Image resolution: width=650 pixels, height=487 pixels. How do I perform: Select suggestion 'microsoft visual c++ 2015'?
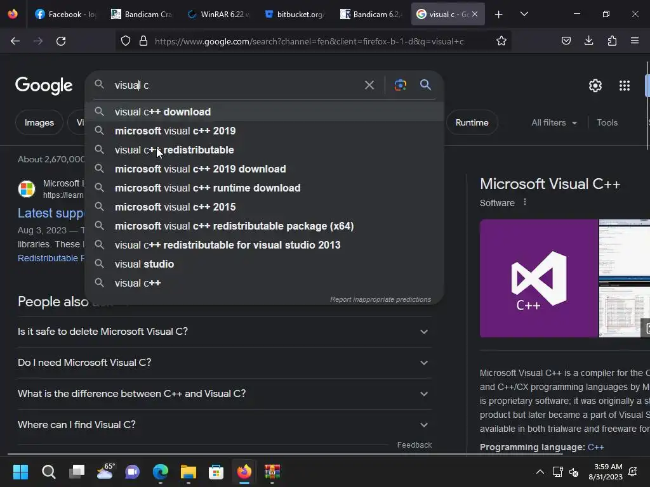coord(264,207)
